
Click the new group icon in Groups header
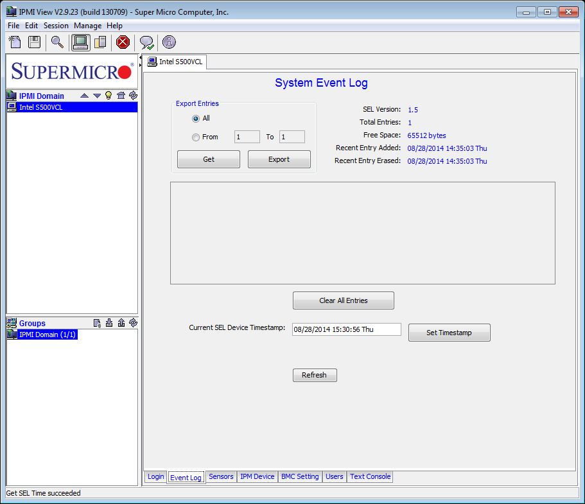tap(97, 323)
